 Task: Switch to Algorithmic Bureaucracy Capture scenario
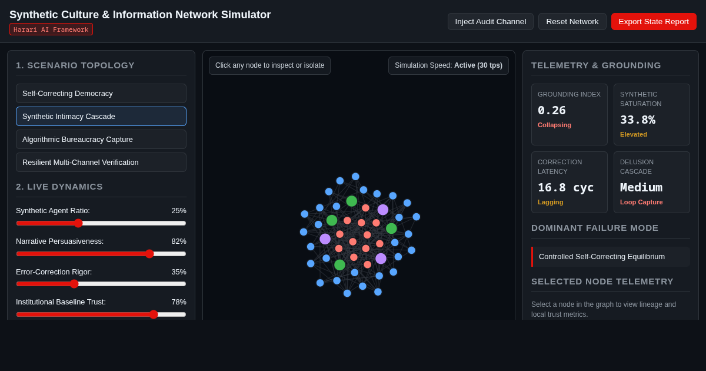click(101, 139)
